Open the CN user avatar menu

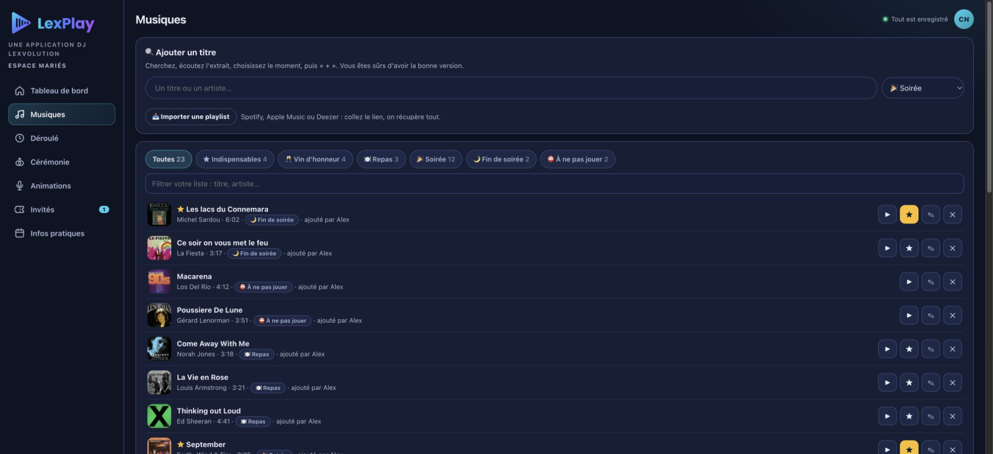coord(964,19)
